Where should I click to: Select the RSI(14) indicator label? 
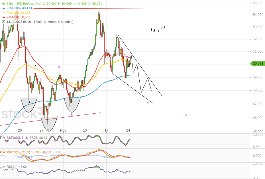13,166
